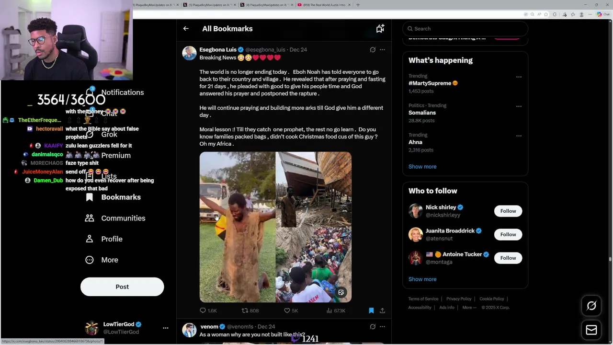Open the left photo of the kneeling man
Viewport: 613px width, 345px height.
click(237, 227)
